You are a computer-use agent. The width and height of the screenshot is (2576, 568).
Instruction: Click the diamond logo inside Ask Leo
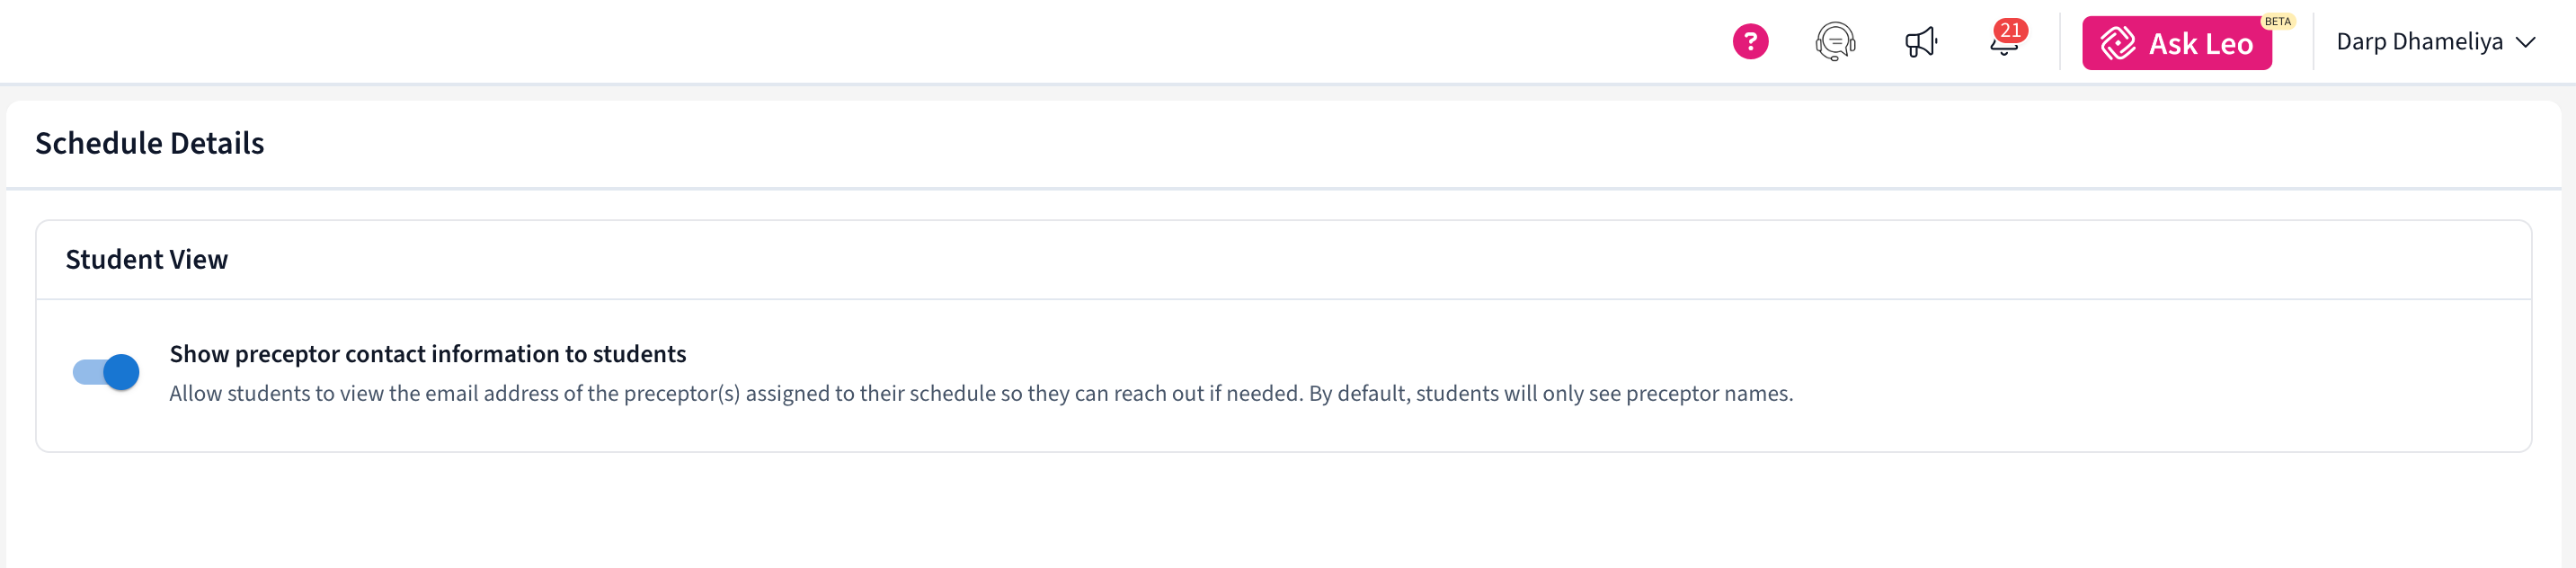pyautogui.click(x=2117, y=43)
